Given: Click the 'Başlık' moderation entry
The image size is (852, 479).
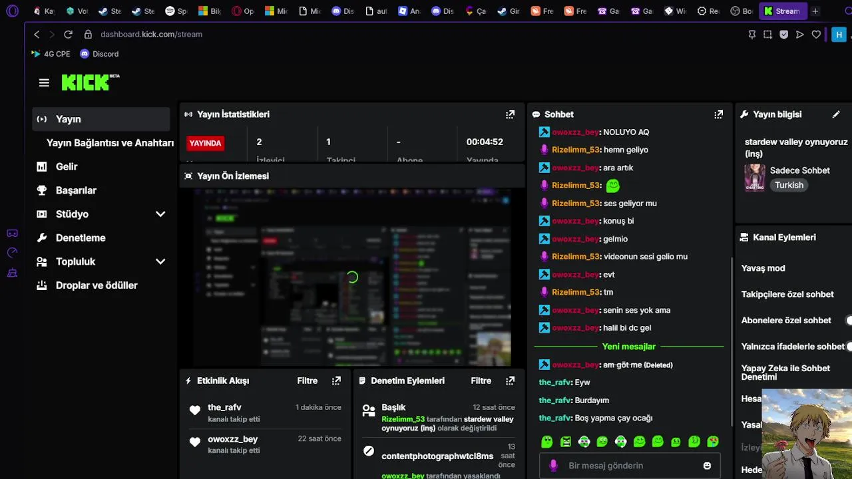Looking at the screenshot, I should tap(393, 407).
